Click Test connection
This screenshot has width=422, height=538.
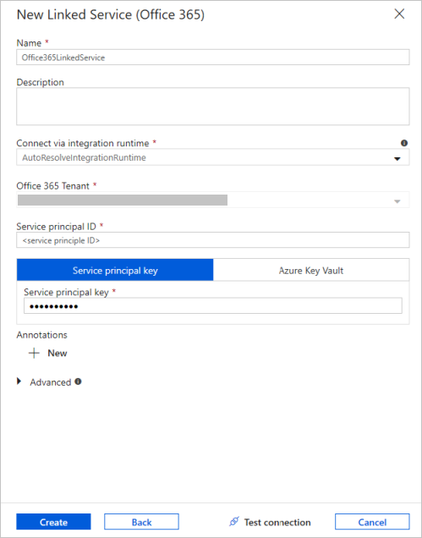270,522
